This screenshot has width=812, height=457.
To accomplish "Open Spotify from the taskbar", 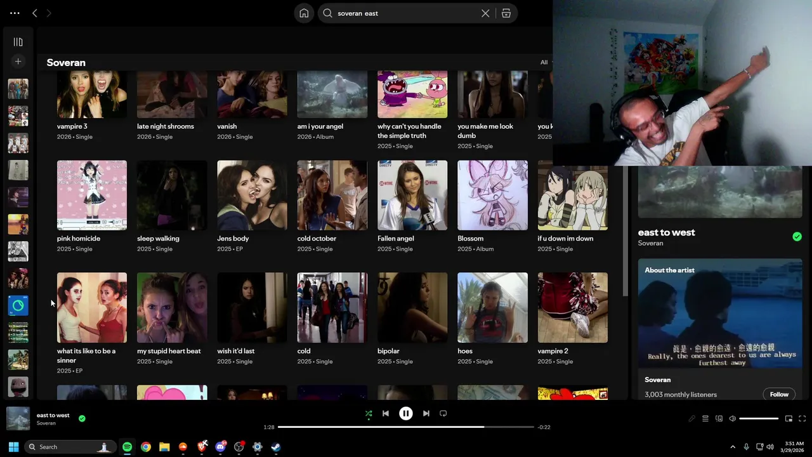I will 127,447.
